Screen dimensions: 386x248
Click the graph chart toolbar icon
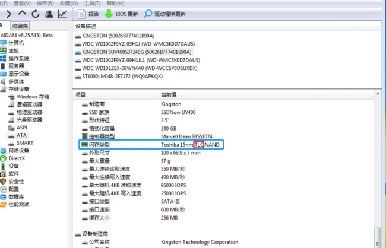(x=62, y=14)
